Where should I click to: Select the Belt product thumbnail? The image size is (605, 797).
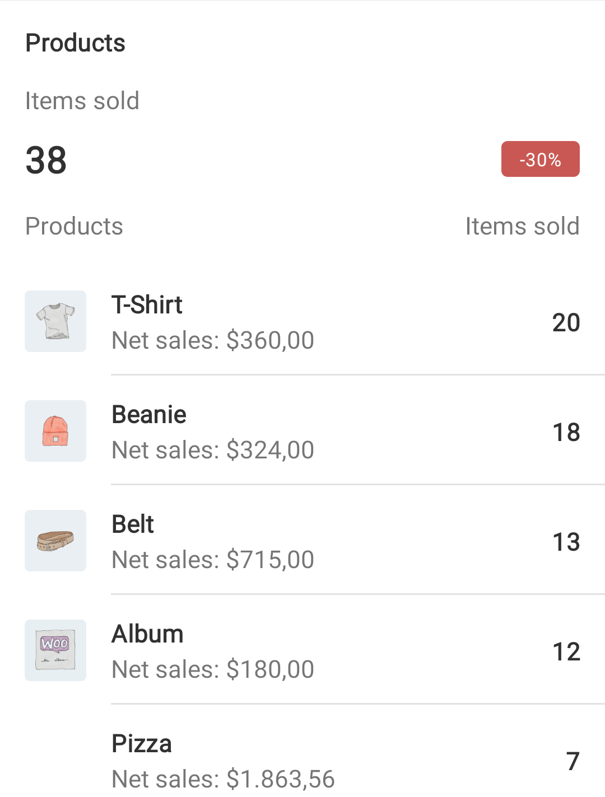[x=55, y=541]
